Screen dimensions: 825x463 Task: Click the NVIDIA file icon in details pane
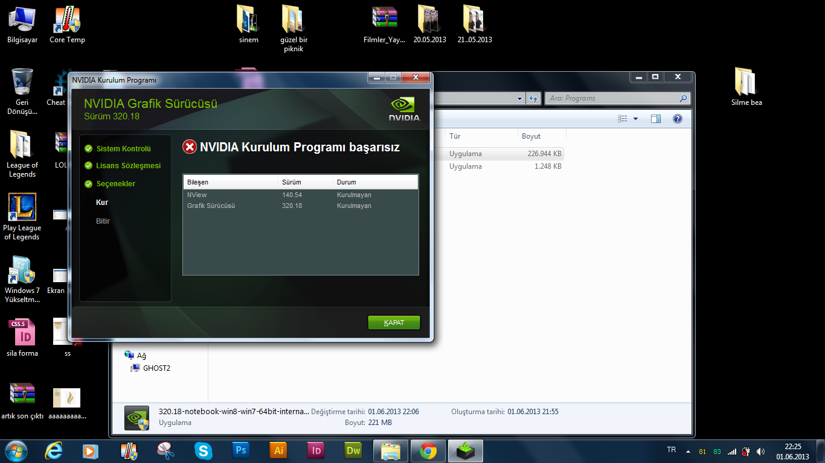[136, 418]
